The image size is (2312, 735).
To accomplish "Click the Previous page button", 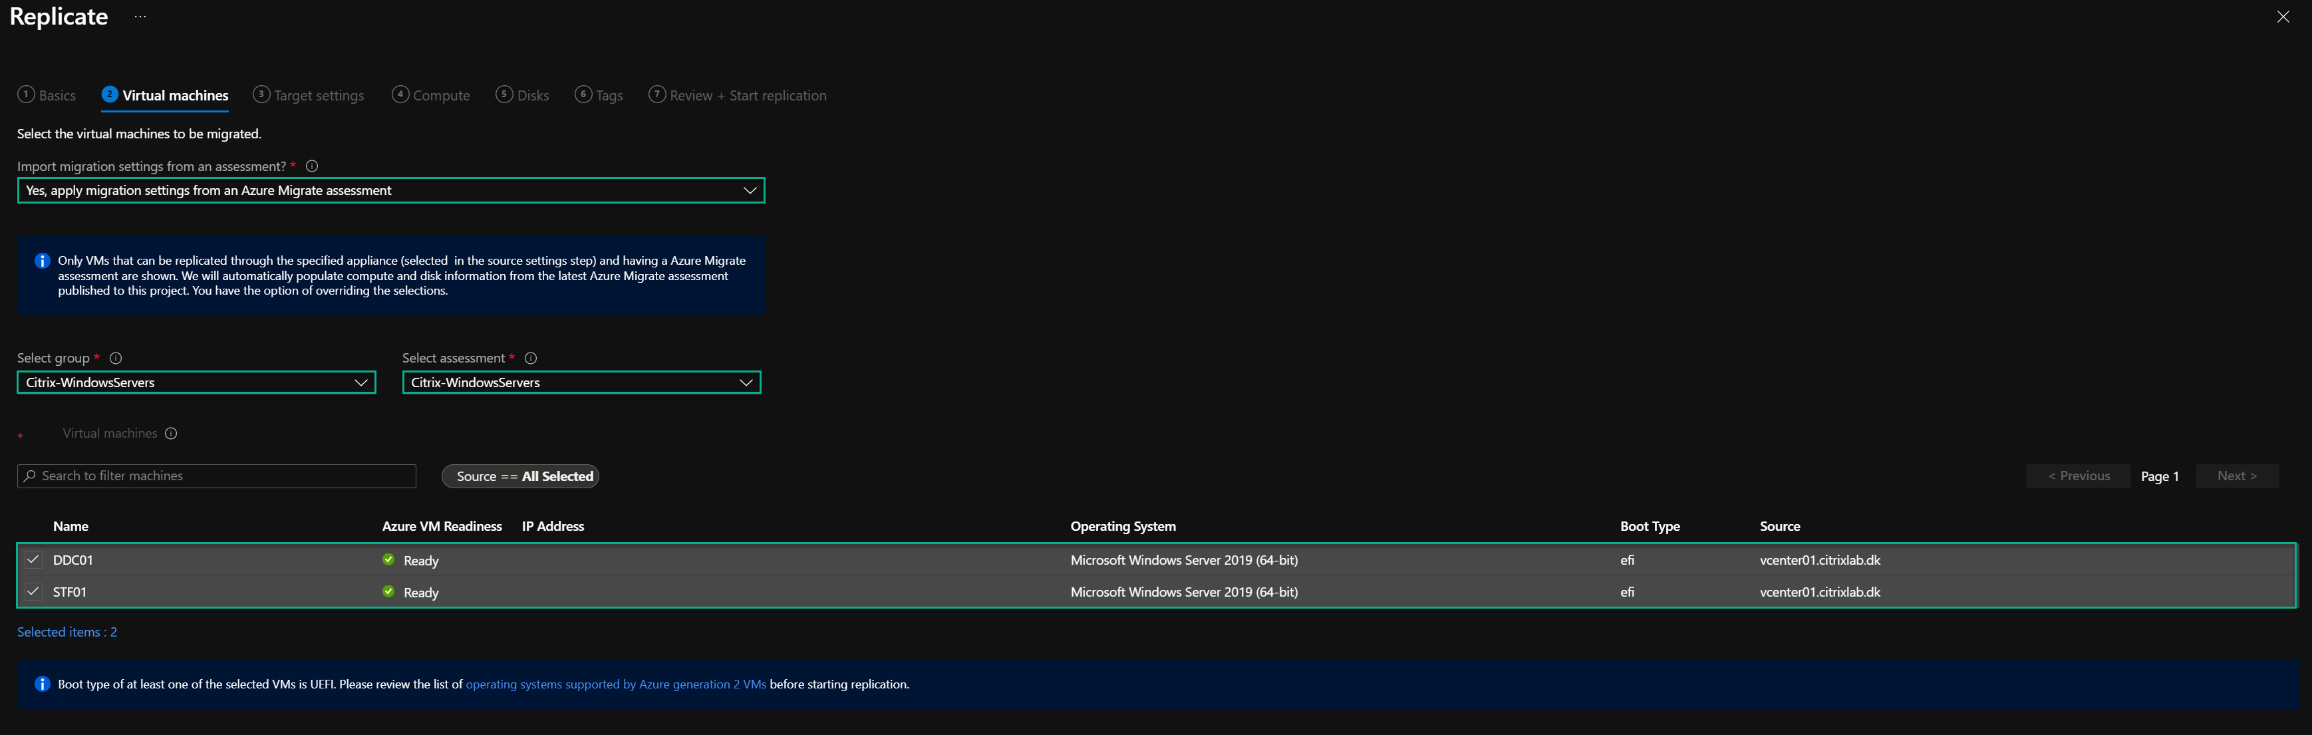I will pos(2079,476).
